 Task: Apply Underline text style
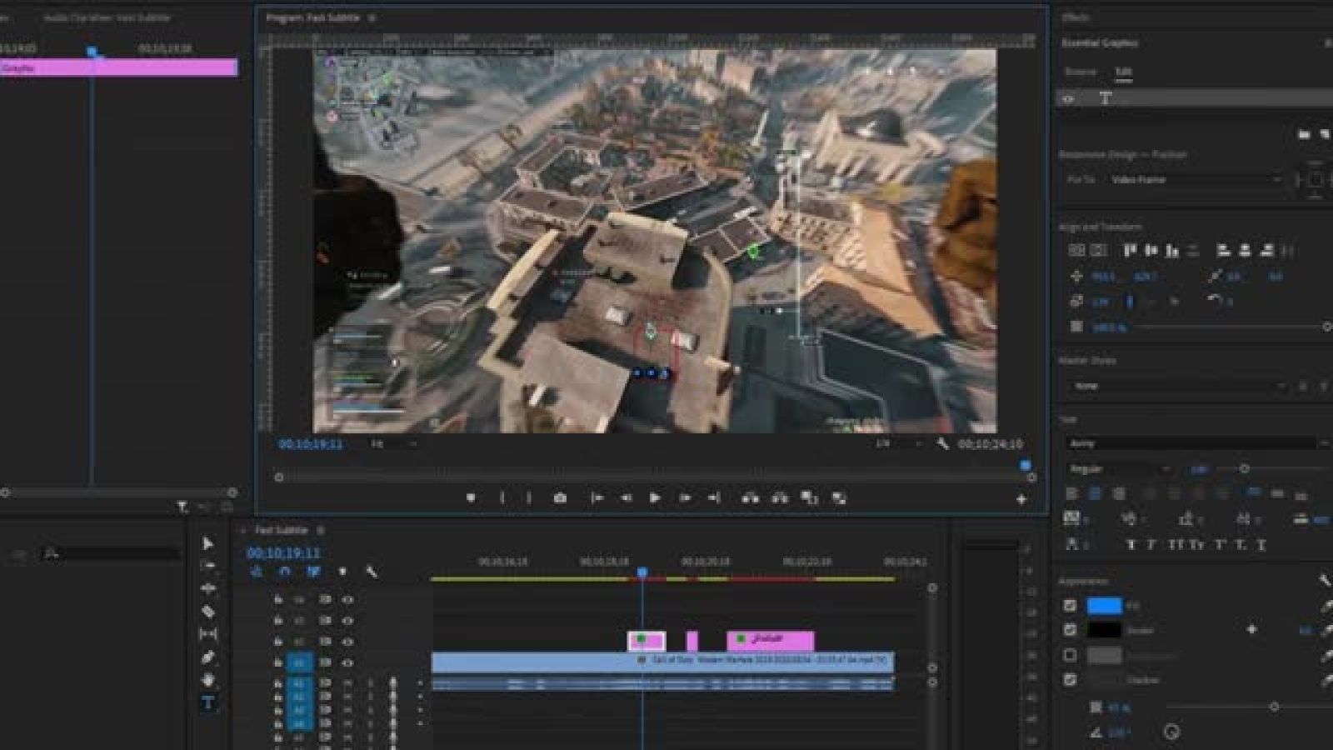(1261, 545)
